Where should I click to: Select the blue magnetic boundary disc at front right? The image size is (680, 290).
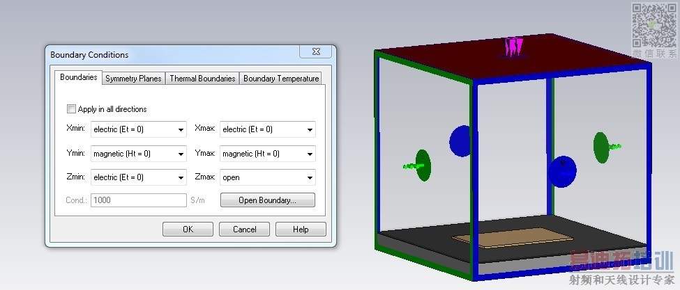coord(562,172)
